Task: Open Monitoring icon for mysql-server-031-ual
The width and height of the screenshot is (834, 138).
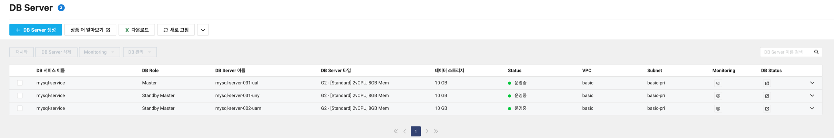Action: pos(718,83)
